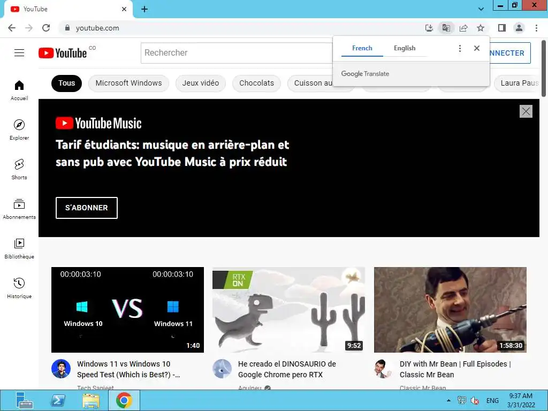Screen dimensions: 548x411
Task: Select the French tab in translate popup
Action: [x=362, y=48]
